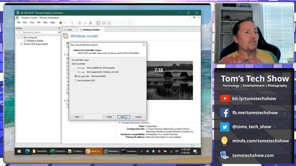296x166 pixels.
Task: Open the File menu
Action: (x=18, y=23)
